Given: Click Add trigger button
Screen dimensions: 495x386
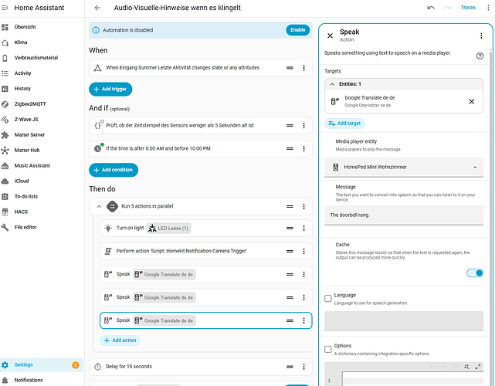Looking at the screenshot, I should (110, 90).
